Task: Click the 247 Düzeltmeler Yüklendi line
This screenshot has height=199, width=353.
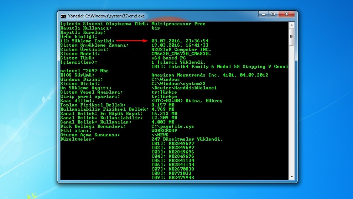Action: (x=187, y=139)
